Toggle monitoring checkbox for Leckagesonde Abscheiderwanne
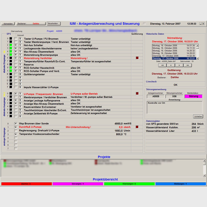 16,48
